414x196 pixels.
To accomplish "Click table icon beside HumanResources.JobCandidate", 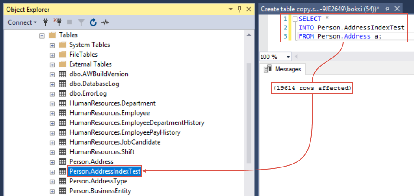I will [62, 142].
